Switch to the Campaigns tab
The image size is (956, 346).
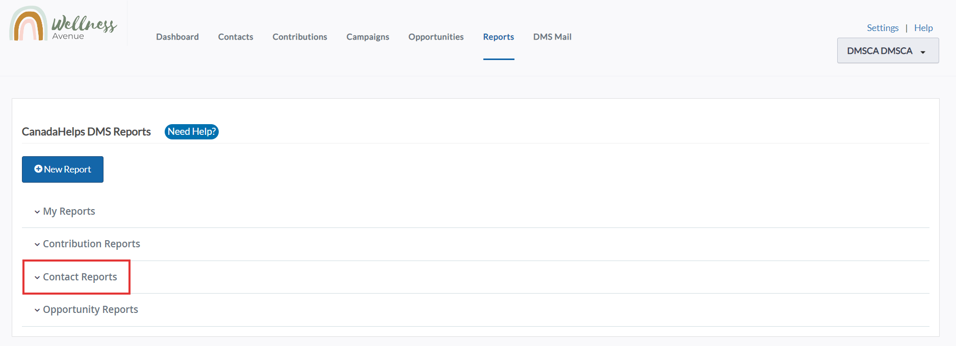[x=368, y=37]
